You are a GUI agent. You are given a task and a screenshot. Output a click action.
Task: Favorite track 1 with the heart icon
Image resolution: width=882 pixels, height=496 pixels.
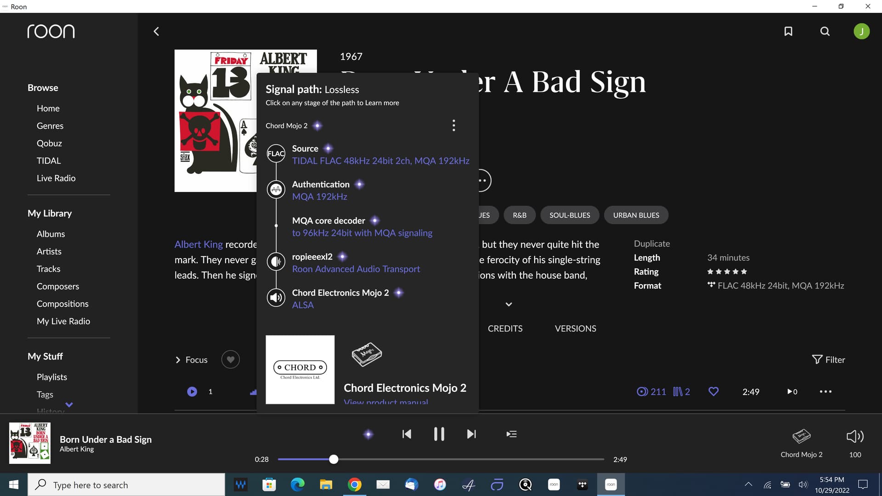click(x=713, y=391)
